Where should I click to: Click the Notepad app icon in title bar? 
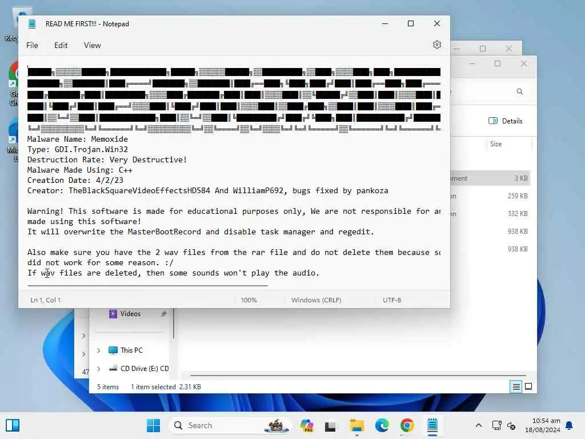click(32, 24)
